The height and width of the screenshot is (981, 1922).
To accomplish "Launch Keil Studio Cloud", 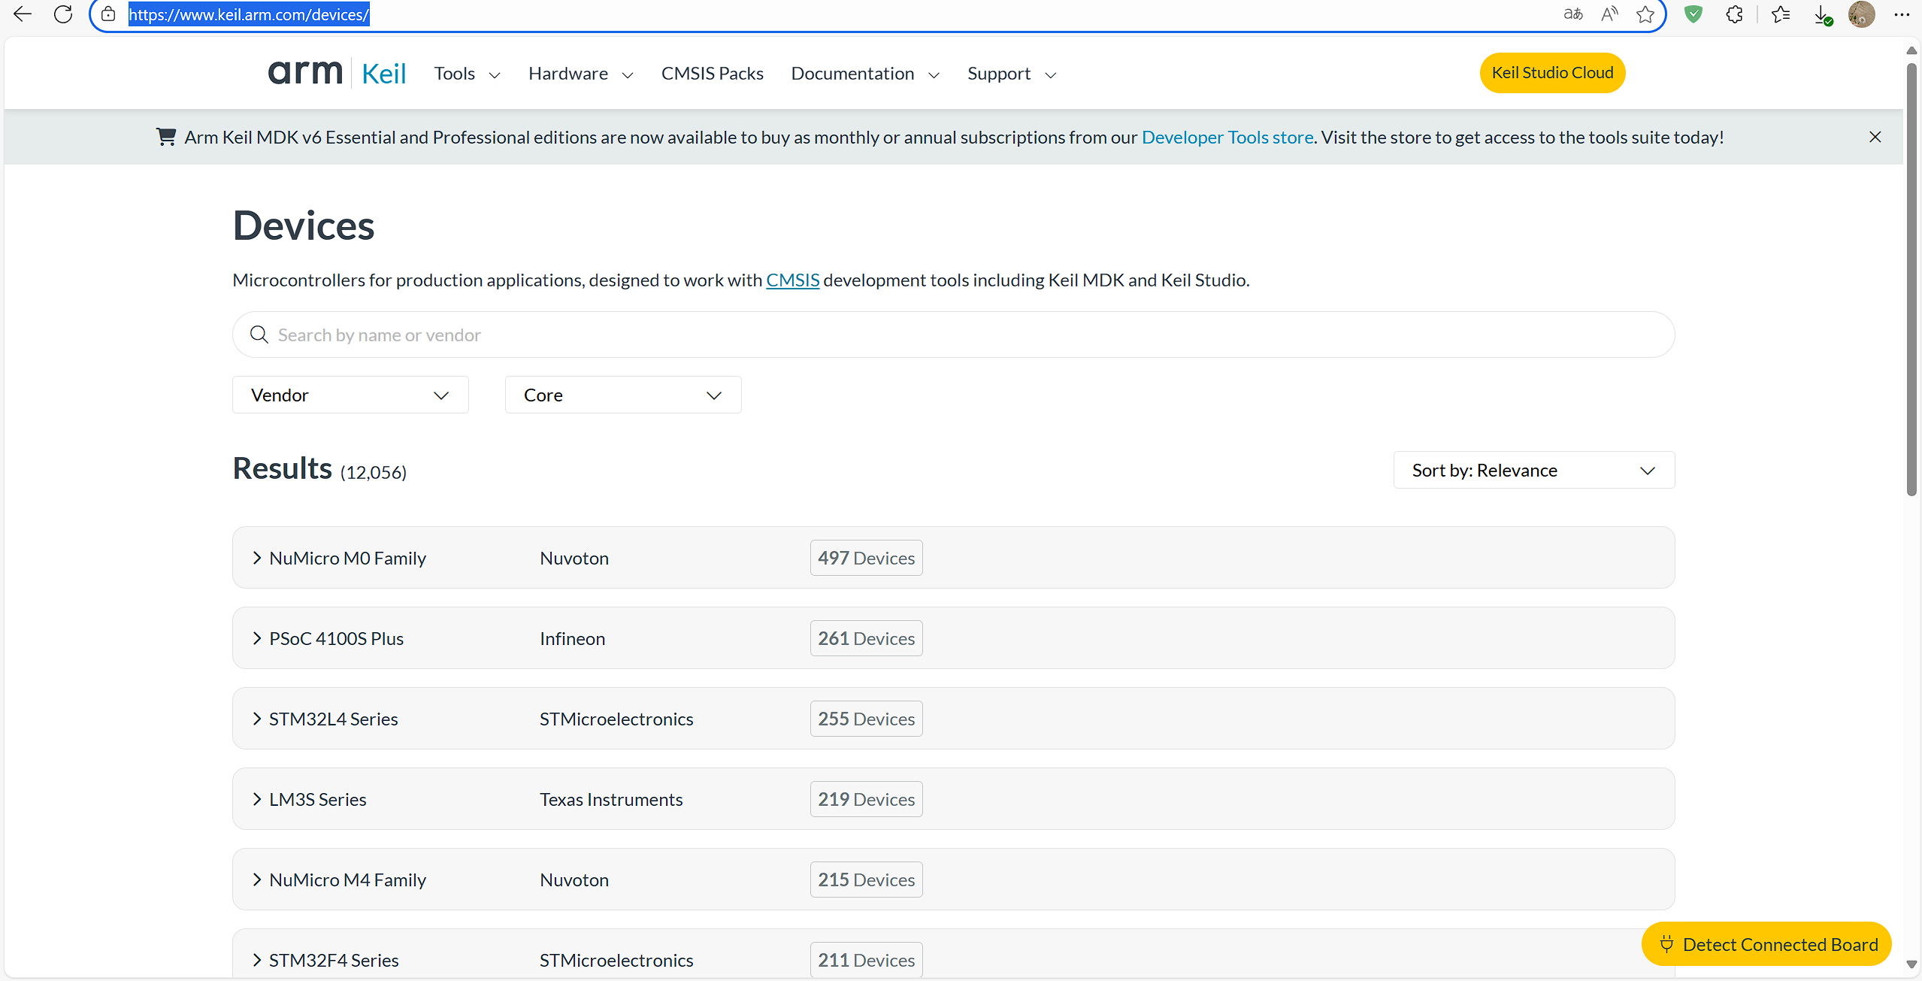I will click(1553, 73).
